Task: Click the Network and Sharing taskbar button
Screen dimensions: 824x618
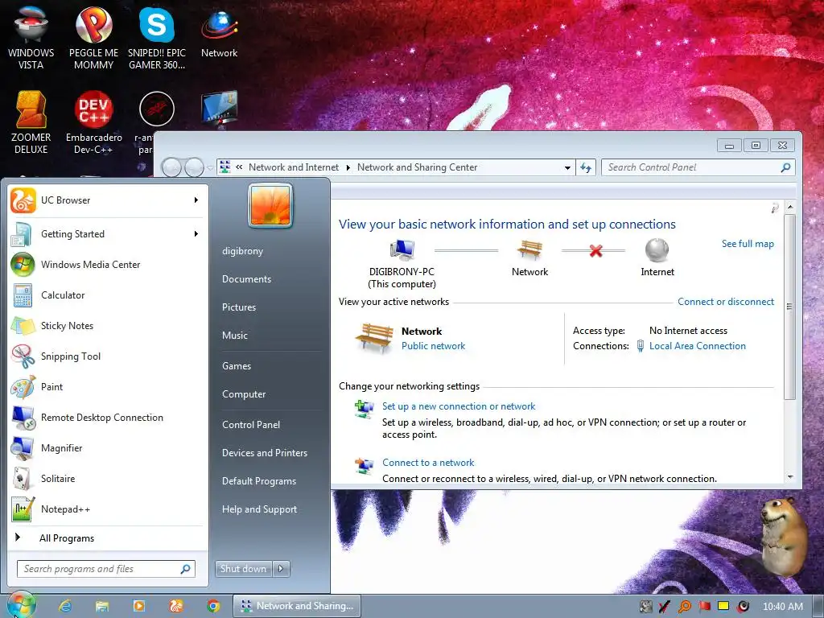Action: point(297,606)
